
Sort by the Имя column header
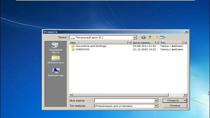coord(98,43)
